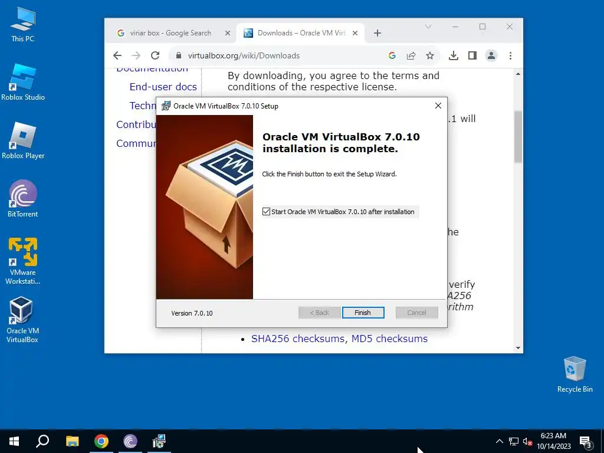Open Chrome tab search dropdown

(x=428, y=27)
